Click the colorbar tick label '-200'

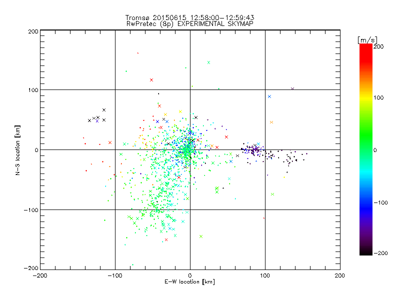point(380,253)
